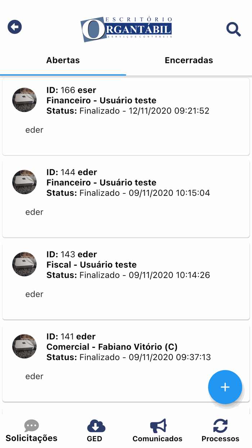This screenshot has width=252, height=448.
Task: Click the Solicitações label text
Action: coord(31,439)
